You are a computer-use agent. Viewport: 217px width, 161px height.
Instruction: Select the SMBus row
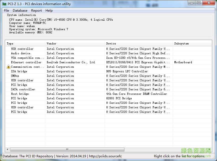tap(108, 76)
